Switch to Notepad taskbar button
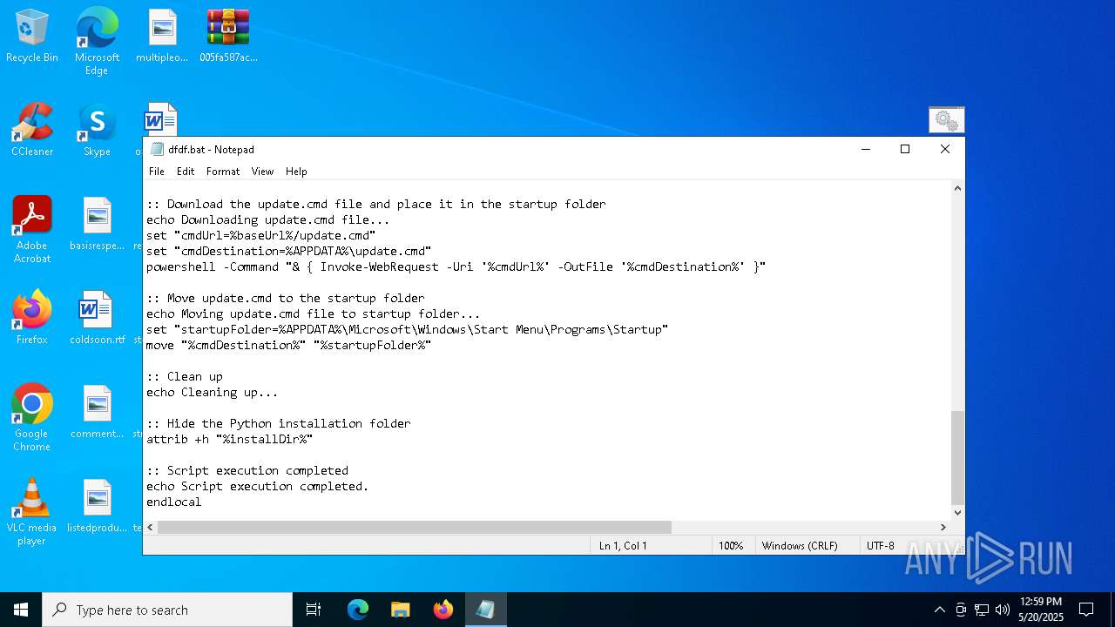Image resolution: width=1115 pixels, height=627 pixels. 485,610
